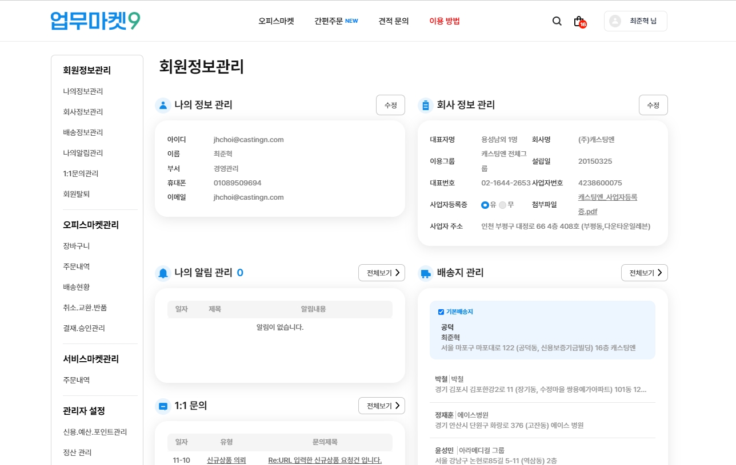
Task: Open the shopping cart icon
Action: [x=578, y=21]
